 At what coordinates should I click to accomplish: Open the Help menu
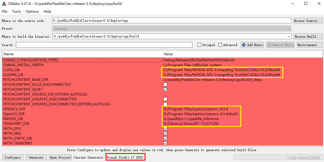coord(47,11)
